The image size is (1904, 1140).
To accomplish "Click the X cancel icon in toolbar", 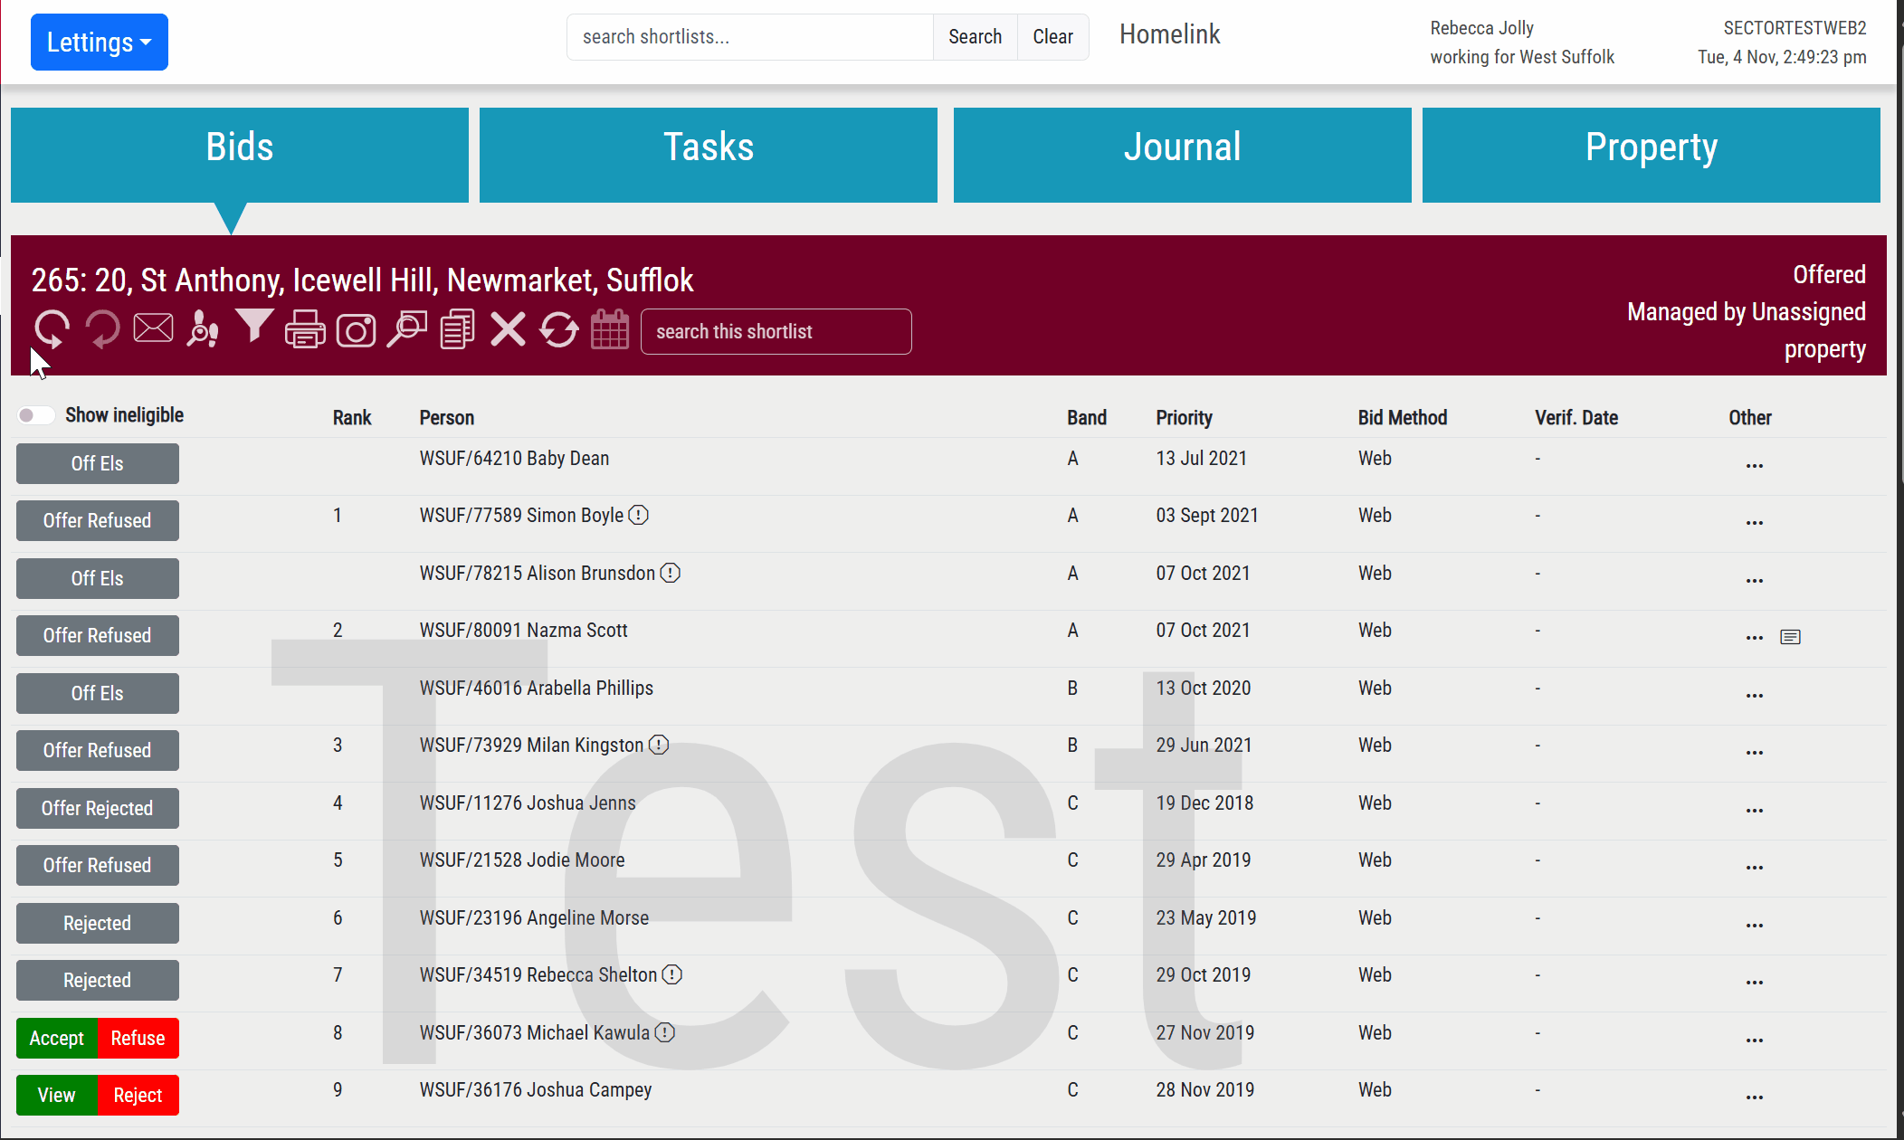I will click(508, 329).
